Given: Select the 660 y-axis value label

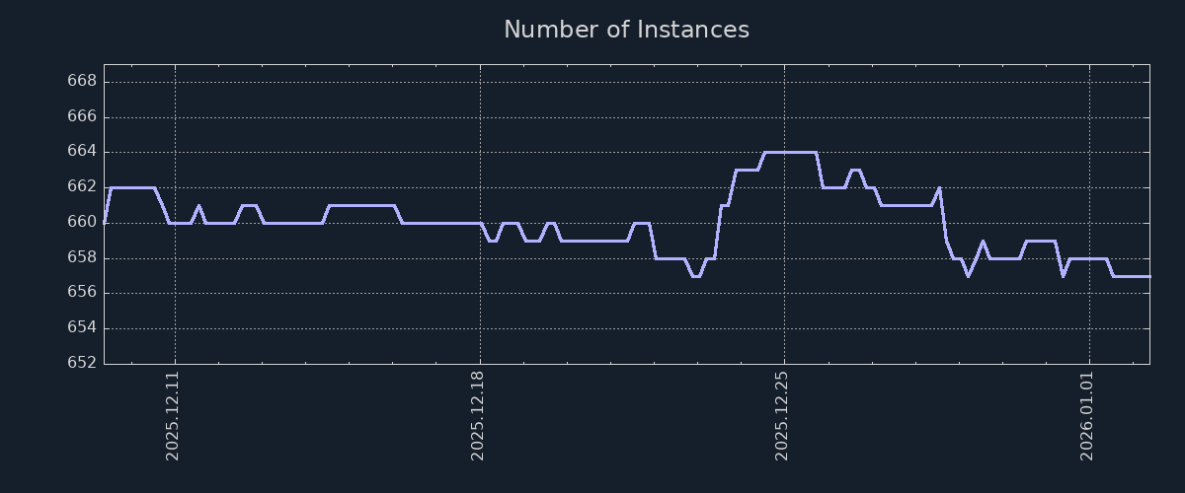Looking at the screenshot, I should click(83, 222).
